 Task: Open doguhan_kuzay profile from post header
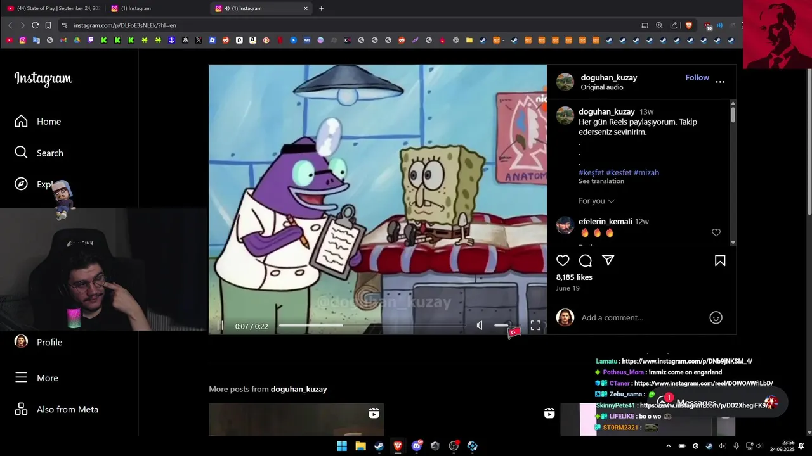tap(609, 77)
